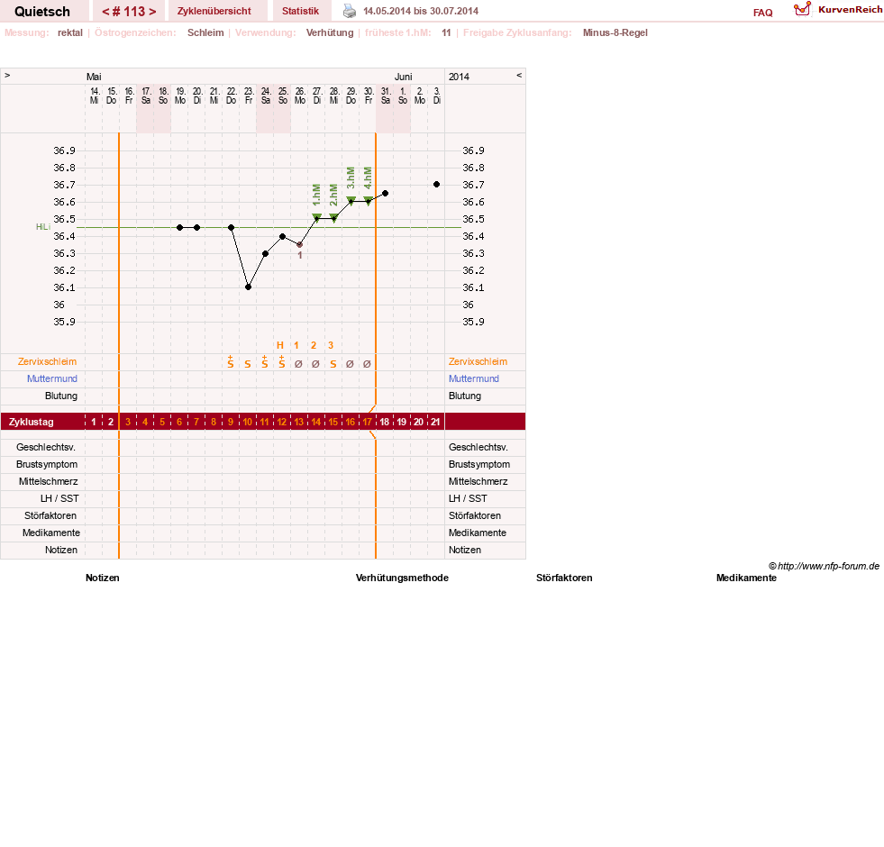Image resolution: width=884 pixels, height=847 pixels.
Task: Click the bottom Notizen heading
Action: point(103,578)
